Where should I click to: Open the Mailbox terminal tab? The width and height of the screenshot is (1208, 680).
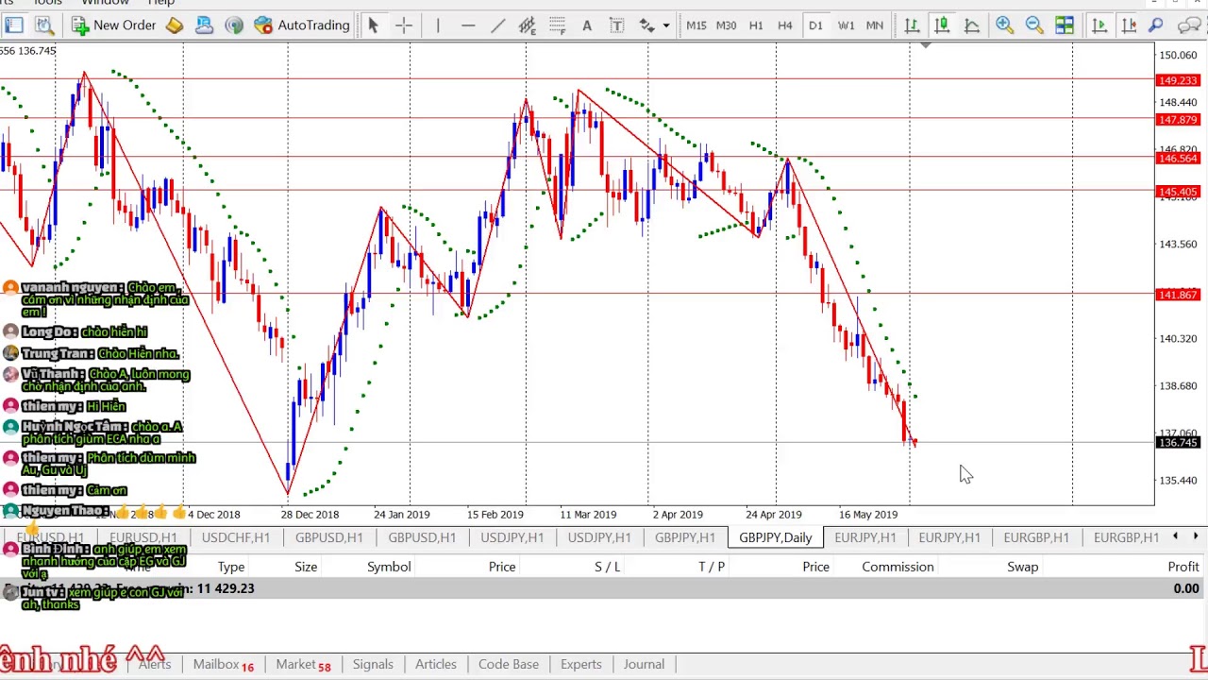click(224, 664)
